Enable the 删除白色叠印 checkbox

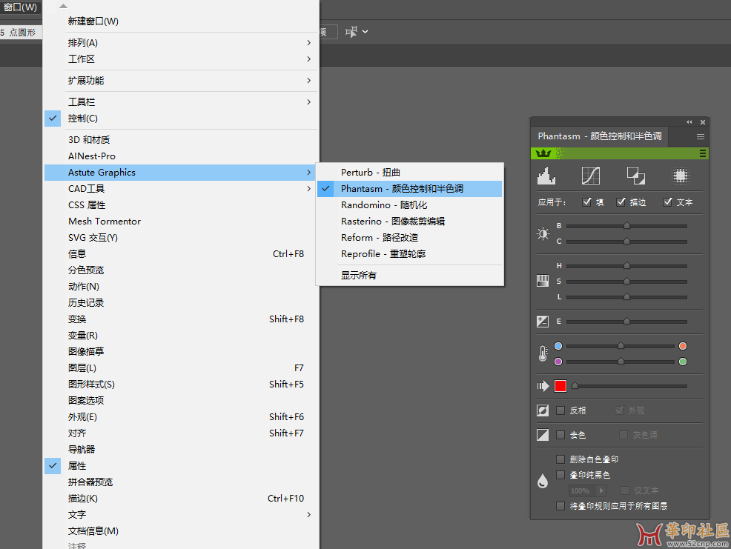click(x=560, y=459)
